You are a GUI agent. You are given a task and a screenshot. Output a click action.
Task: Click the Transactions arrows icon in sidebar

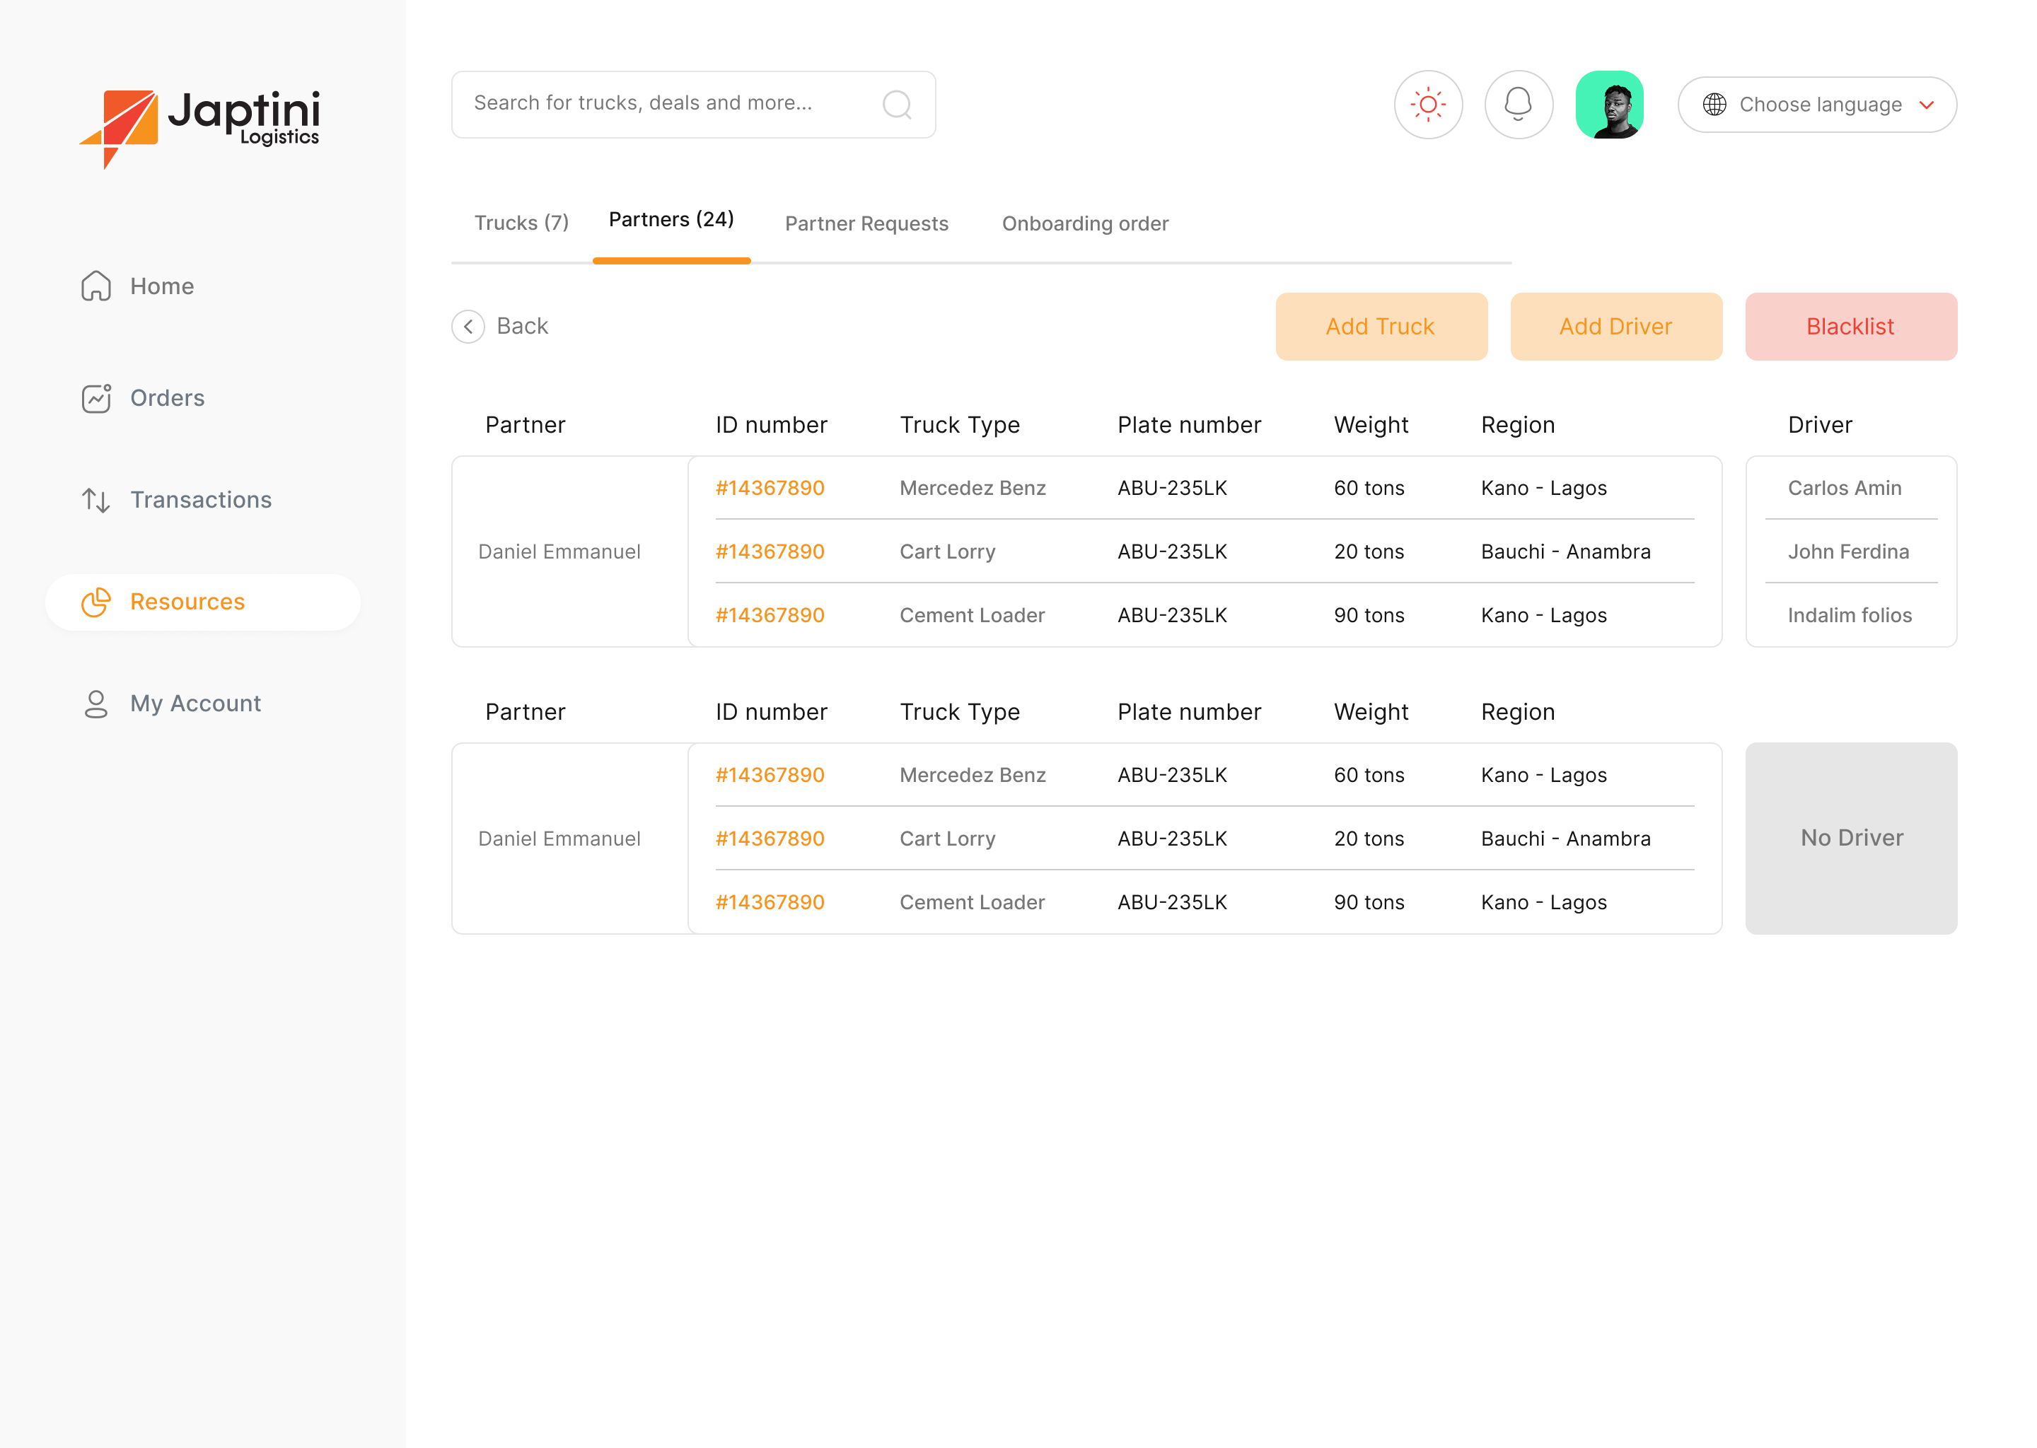click(x=96, y=500)
